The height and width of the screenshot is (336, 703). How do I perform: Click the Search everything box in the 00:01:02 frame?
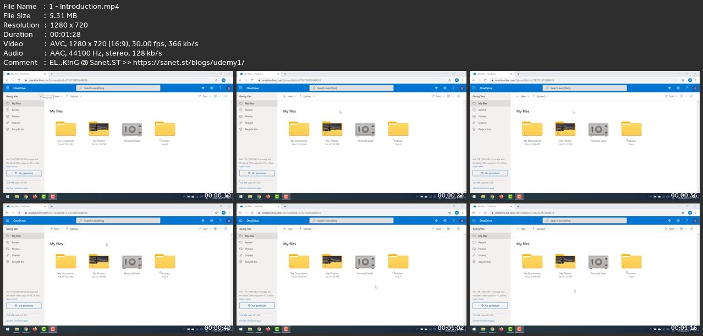pos(351,221)
